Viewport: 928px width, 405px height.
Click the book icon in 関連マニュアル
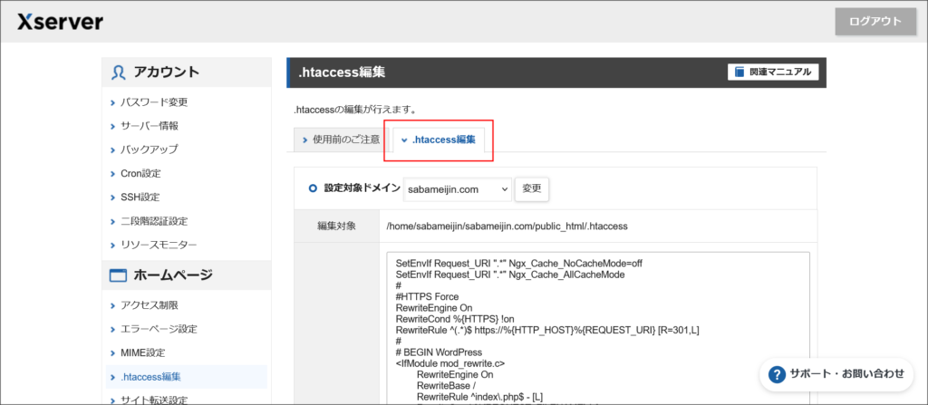pyautogui.click(x=740, y=72)
